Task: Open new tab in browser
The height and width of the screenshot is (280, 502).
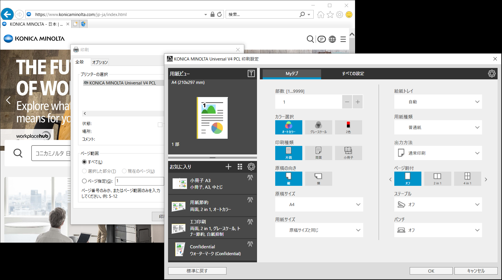Action: (x=75, y=24)
